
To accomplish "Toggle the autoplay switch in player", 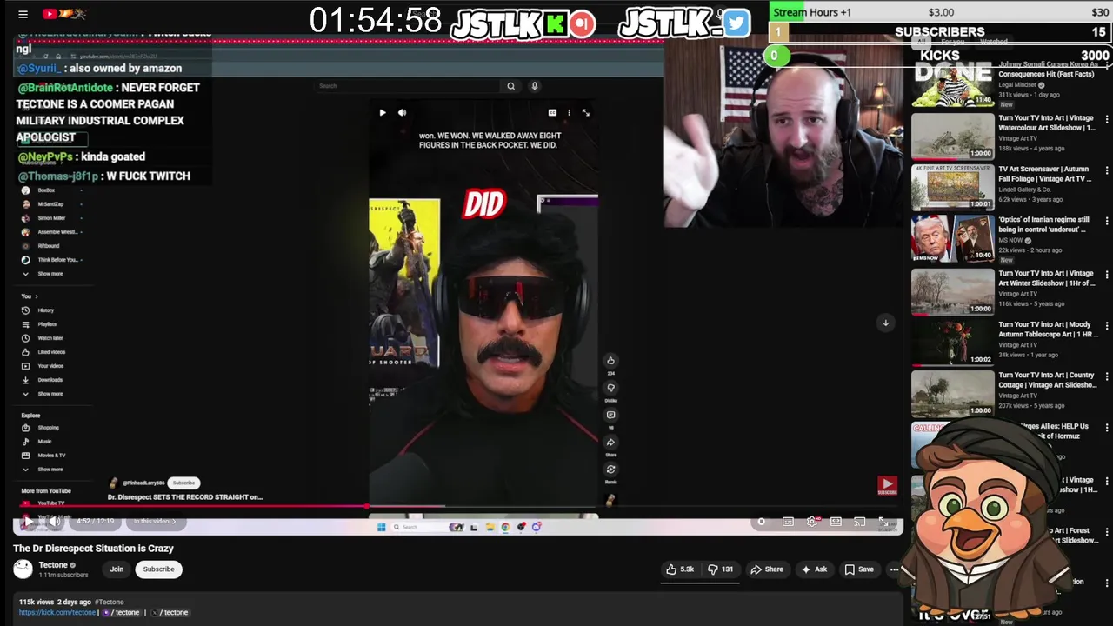I will pos(762,522).
